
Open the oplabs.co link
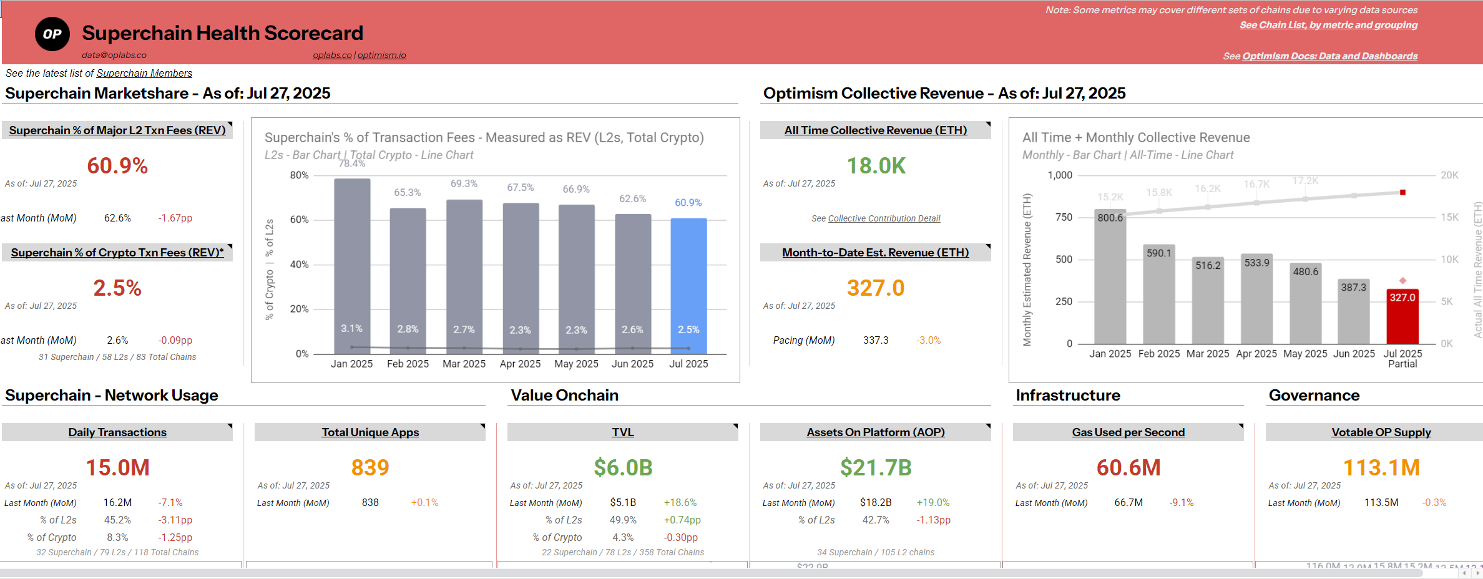[x=332, y=55]
